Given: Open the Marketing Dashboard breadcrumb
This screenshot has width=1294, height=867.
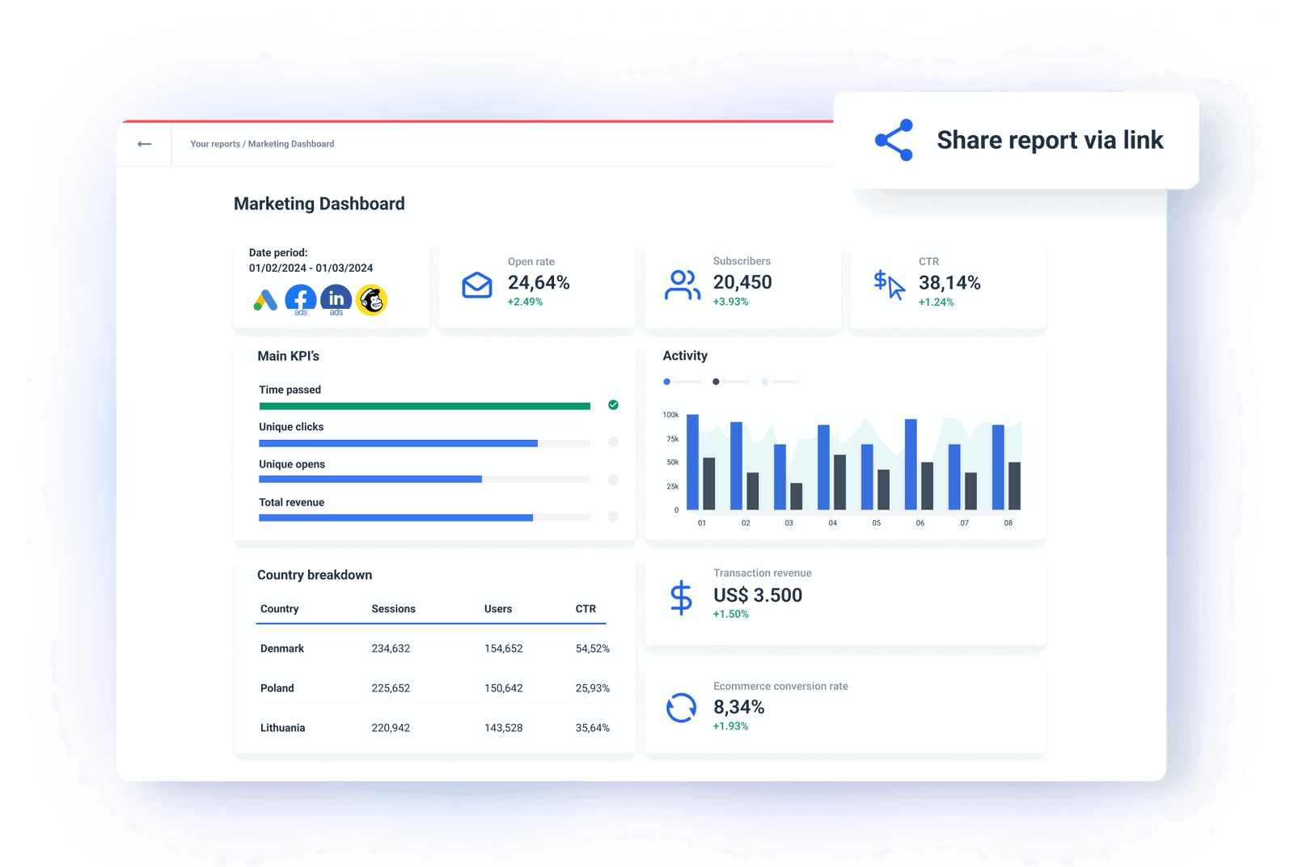Looking at the screenshot, I should (x=291, y=143).
